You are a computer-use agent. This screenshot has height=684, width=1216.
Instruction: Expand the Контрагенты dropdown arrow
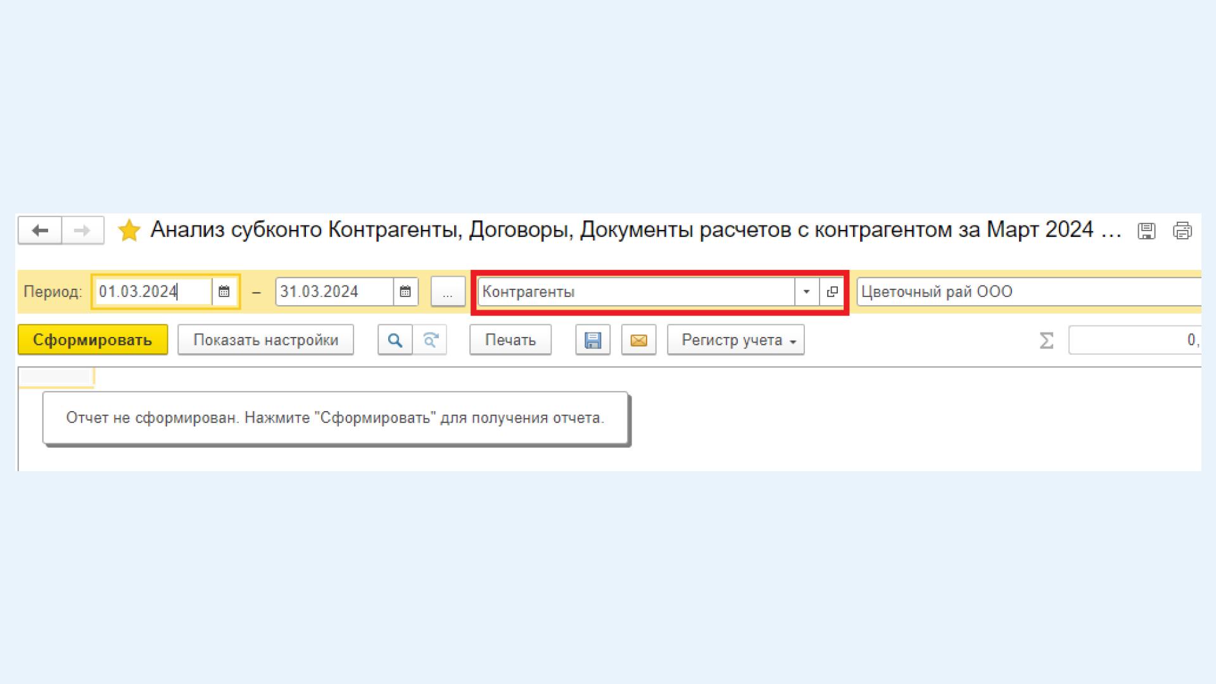click(807, 292)
